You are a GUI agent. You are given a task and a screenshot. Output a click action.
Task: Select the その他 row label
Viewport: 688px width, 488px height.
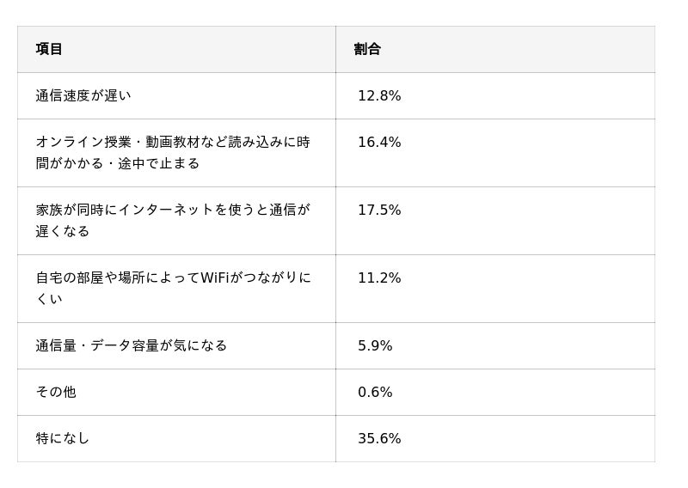[56, 392]
